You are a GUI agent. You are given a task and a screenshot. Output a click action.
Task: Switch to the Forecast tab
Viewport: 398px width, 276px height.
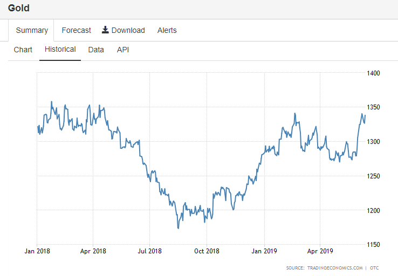76,30
